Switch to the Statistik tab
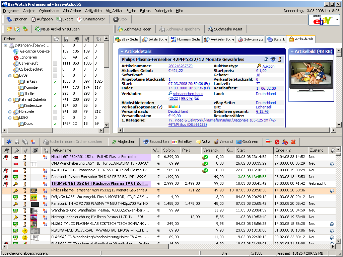343x257 pixels. [x=276, y=39]
